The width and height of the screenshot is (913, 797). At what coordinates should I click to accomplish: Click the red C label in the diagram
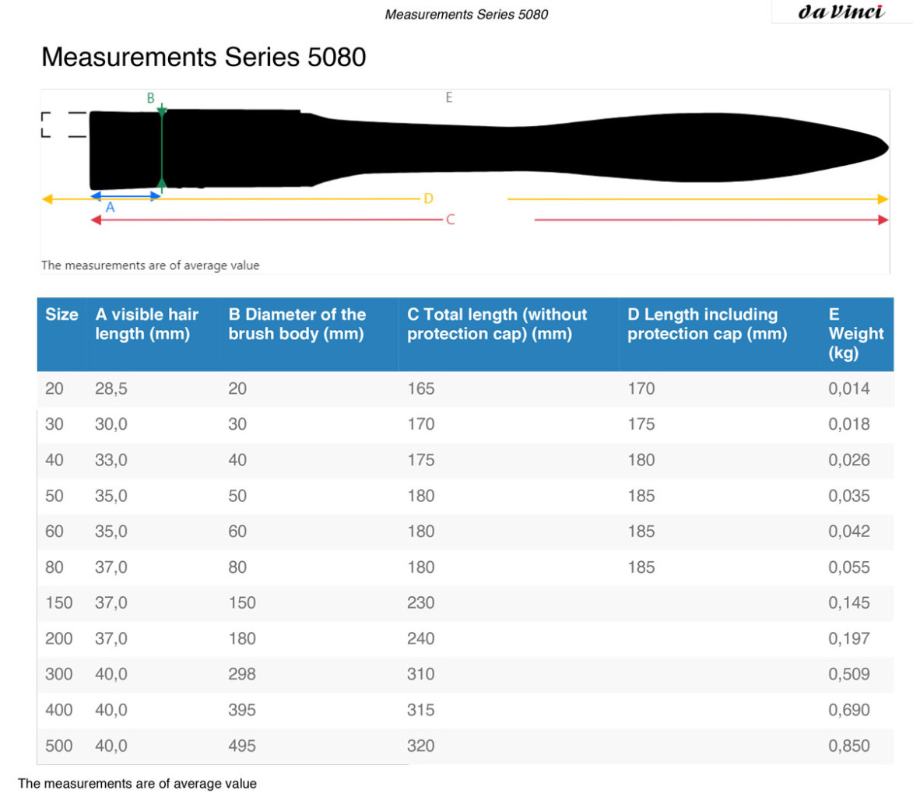click(x=450, y=219)
